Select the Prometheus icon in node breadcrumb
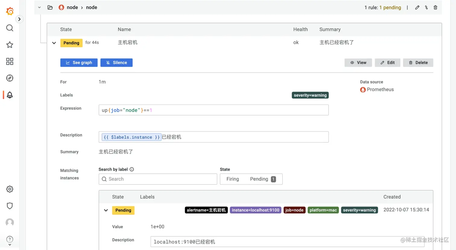 61,7
